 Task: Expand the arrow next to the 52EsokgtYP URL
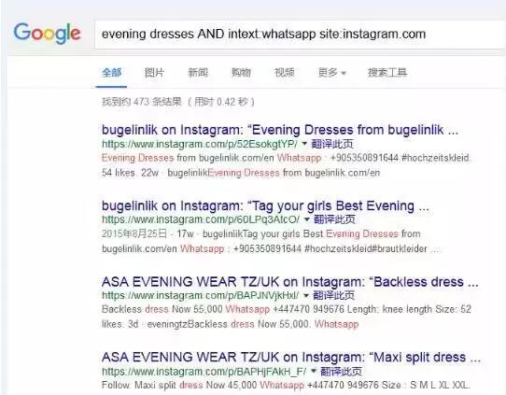[x=304, y=144]
